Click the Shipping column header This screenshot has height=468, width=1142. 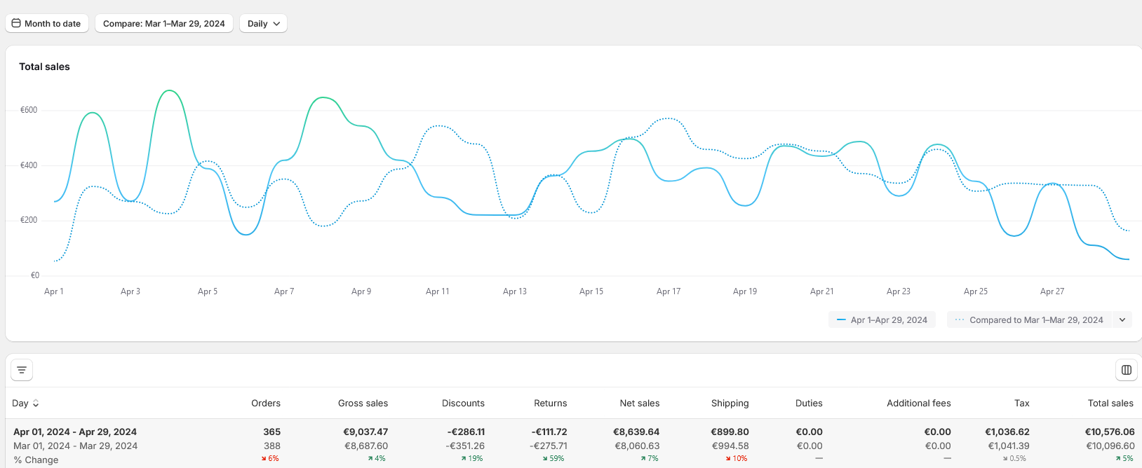pos(730,404)
